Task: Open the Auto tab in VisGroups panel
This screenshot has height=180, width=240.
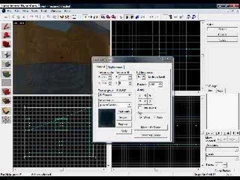Action: 220,91
